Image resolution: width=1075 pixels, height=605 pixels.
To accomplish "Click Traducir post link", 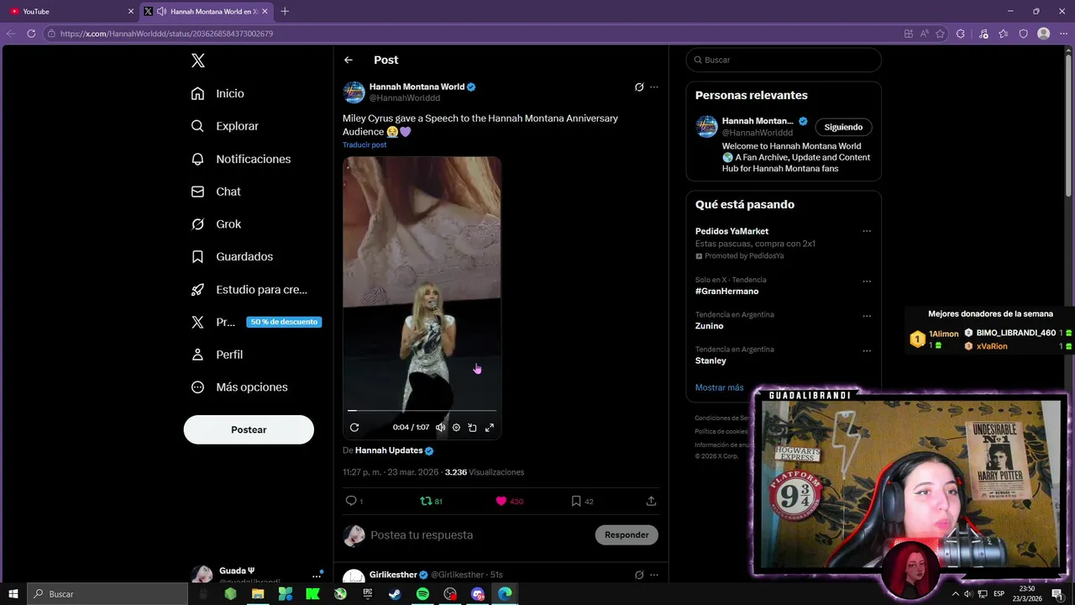I will (364, 145).
